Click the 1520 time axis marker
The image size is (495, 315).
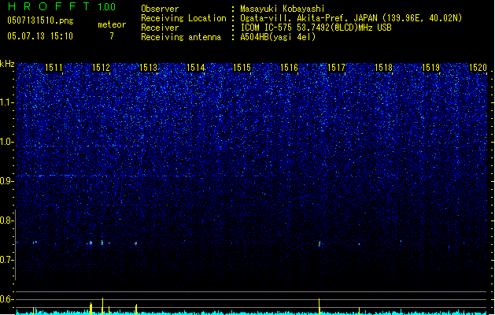(x=478, y=68)
